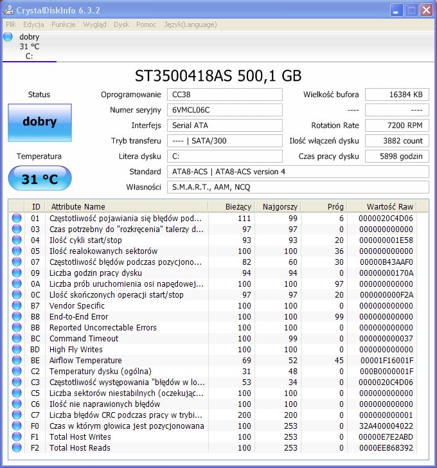The width and height of the screenshot is (437, 468).
Task: Open the Plik menu
Action: click(11, 24)
